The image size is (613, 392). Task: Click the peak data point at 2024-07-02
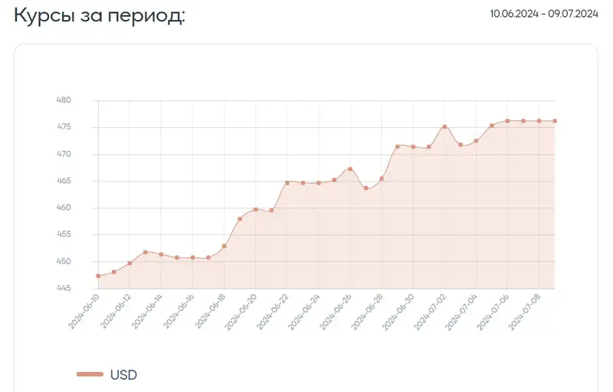pos(444,127)
